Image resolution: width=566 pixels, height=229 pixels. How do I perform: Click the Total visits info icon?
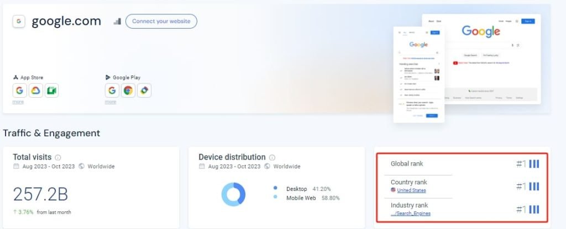coord(57,158)
